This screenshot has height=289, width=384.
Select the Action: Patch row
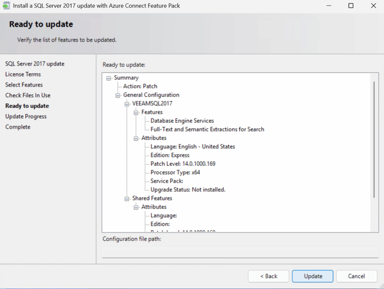click(140, 86)
